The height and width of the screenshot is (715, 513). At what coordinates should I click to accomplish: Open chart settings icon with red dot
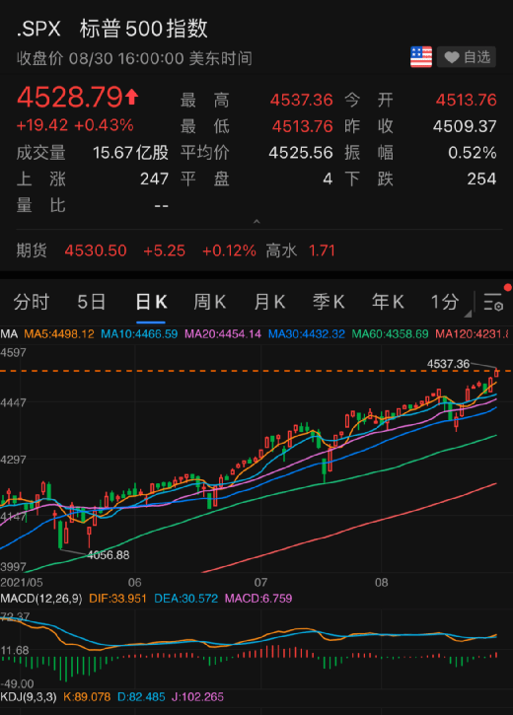(x=493, y=302)
